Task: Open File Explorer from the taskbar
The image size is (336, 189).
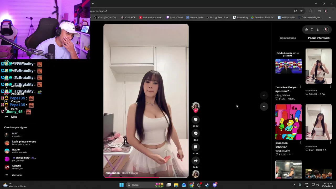Action: [176, 185]
